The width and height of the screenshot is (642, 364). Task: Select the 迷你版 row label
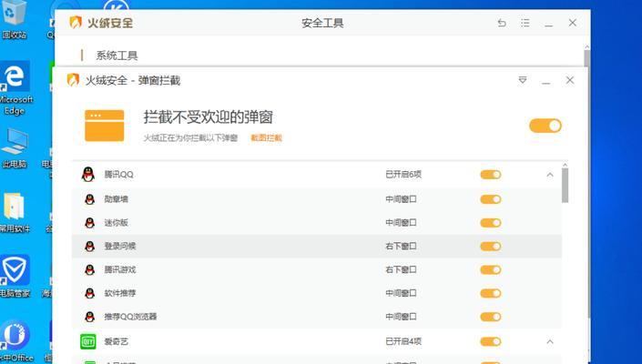click(x=117, y=223)
